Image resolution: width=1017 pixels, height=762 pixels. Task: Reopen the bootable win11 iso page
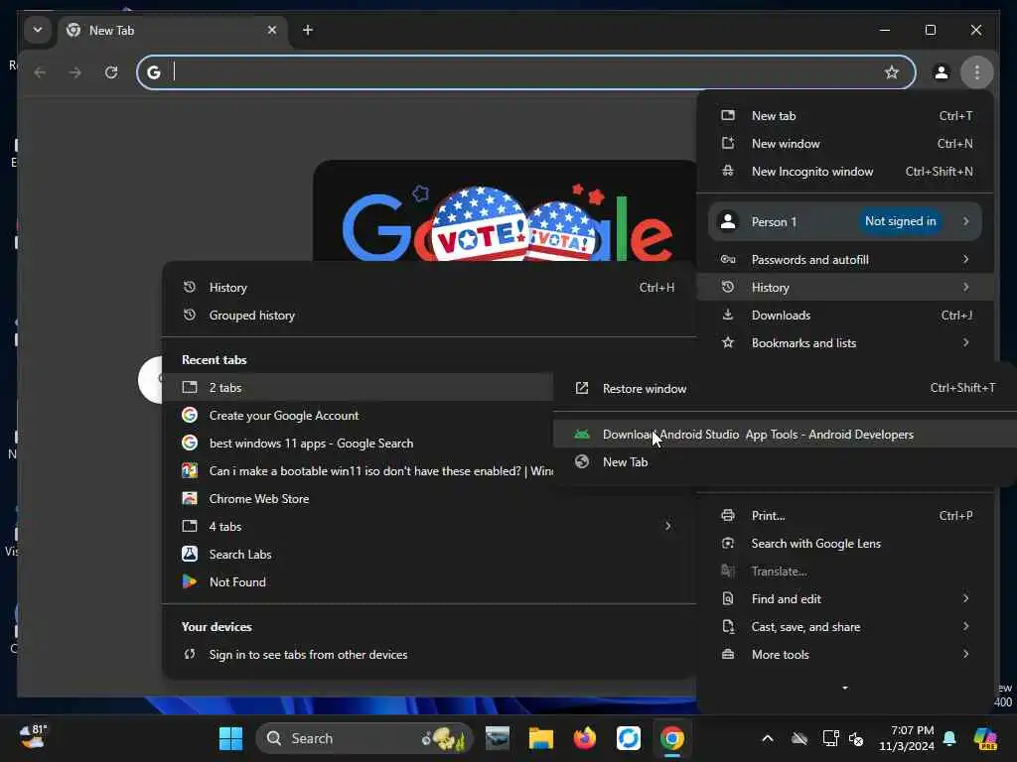[358, 471]
